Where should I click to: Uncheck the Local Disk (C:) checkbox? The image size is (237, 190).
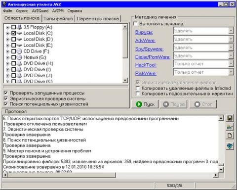pyautogui.click(x=13, y=33)
